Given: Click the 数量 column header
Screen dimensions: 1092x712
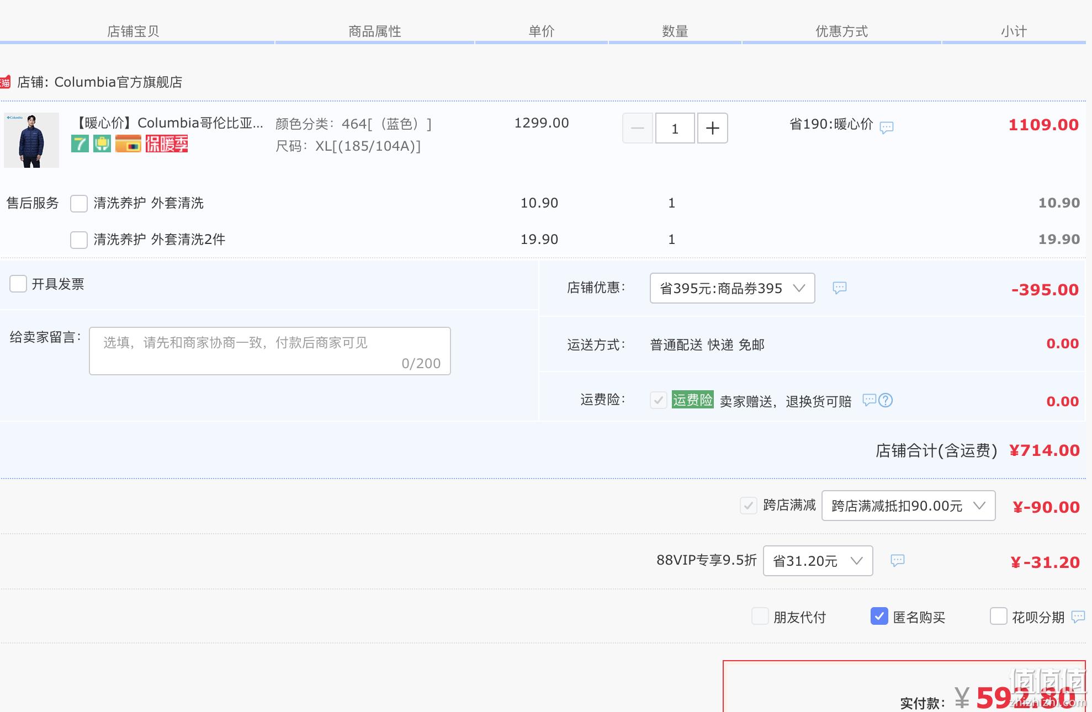Looking at the screenshot, I should coord(675,31).
